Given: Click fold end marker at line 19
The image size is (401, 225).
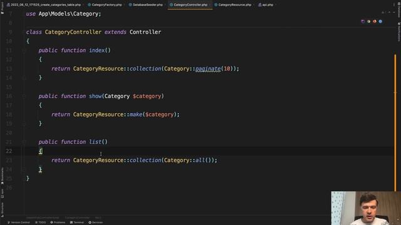Looking at the screenshot, I should [24, 124].
